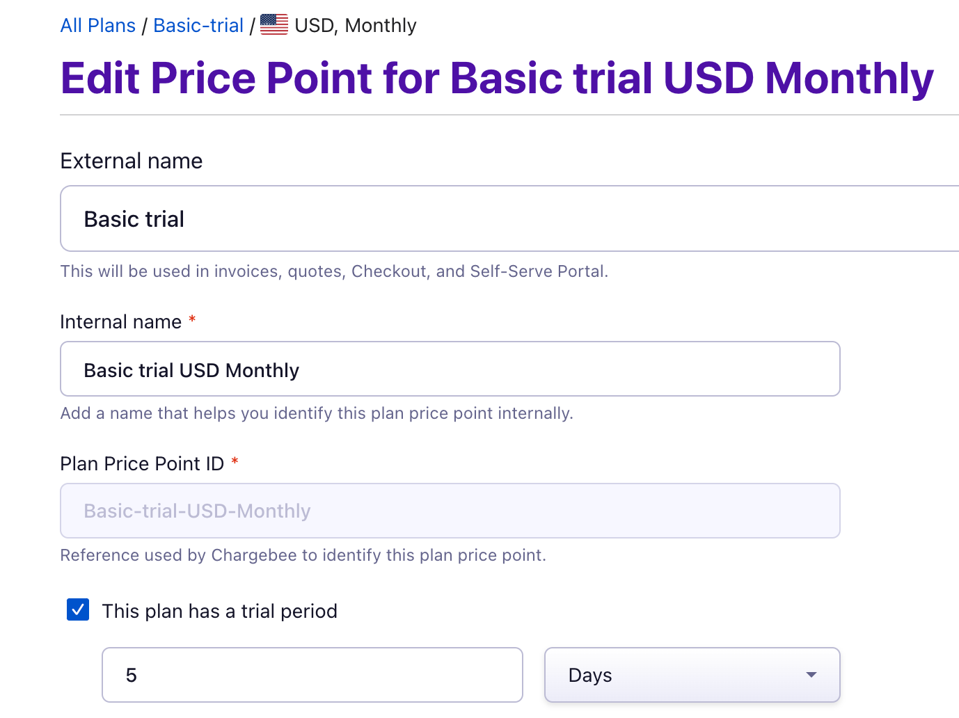Screen dimensions: 959x718
Task: Click the red asterisk next to Plan Price Point ID
Action: coord(235,461)
